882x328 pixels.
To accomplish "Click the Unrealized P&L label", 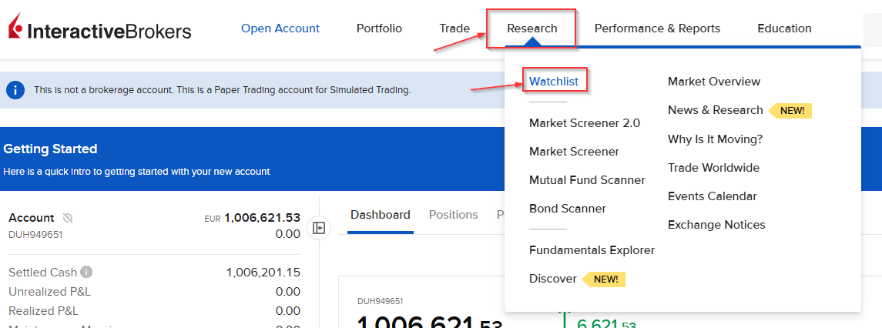I will click(49, 292).
